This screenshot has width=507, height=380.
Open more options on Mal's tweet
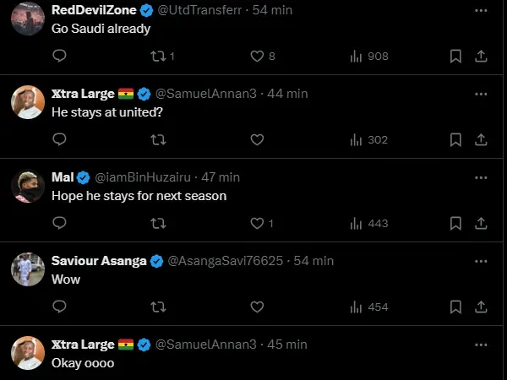(481, 177)
